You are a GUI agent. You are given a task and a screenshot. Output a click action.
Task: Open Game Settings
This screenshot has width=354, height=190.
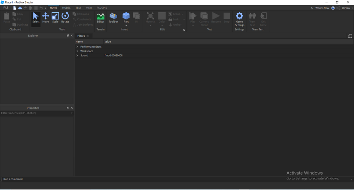coord(239,19)
